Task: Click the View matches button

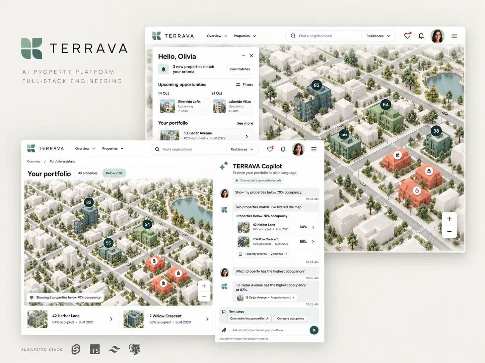Action: coord(239,69)
